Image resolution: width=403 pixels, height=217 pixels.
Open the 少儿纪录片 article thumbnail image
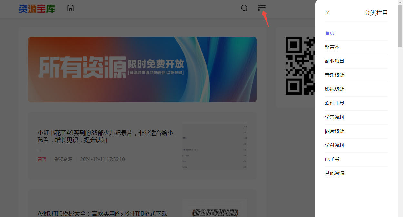tap(215, 146)
